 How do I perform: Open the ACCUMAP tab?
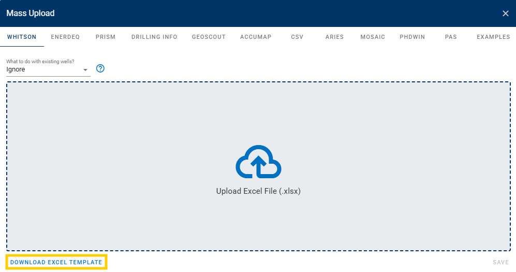click(x=256, y=37)
